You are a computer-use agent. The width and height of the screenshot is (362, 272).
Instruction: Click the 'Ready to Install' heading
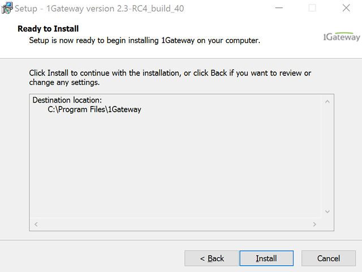point(48,29)
